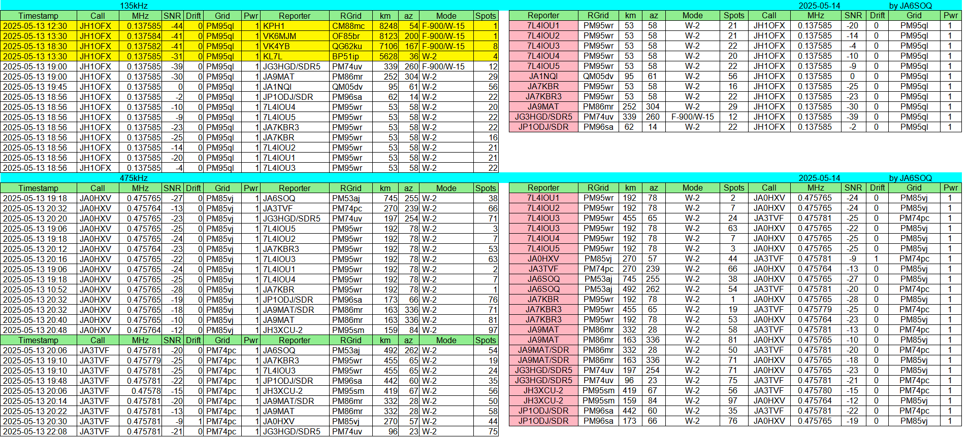Click azimuth 200 in the VK6MJM row
969x442 pixels.
click(409, 36)
